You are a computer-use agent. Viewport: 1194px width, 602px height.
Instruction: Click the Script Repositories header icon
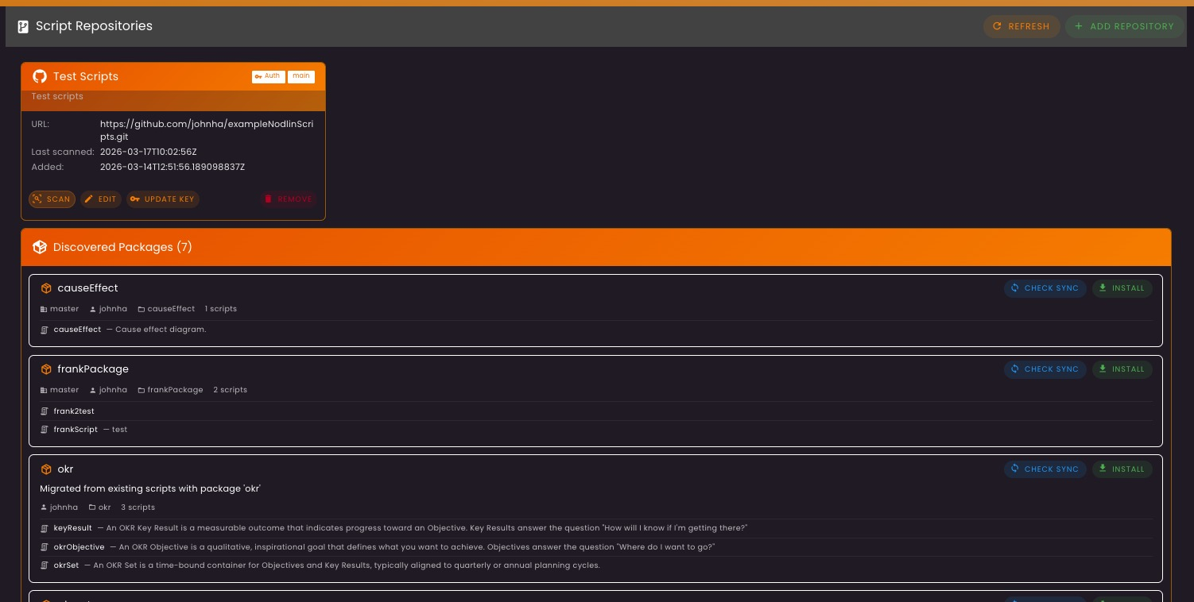[x=23, y=26]
